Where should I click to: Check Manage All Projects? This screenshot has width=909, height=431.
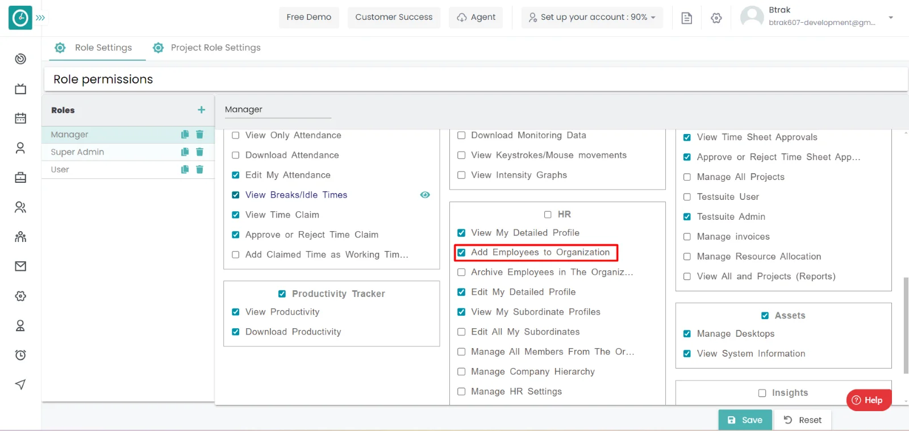687,177
